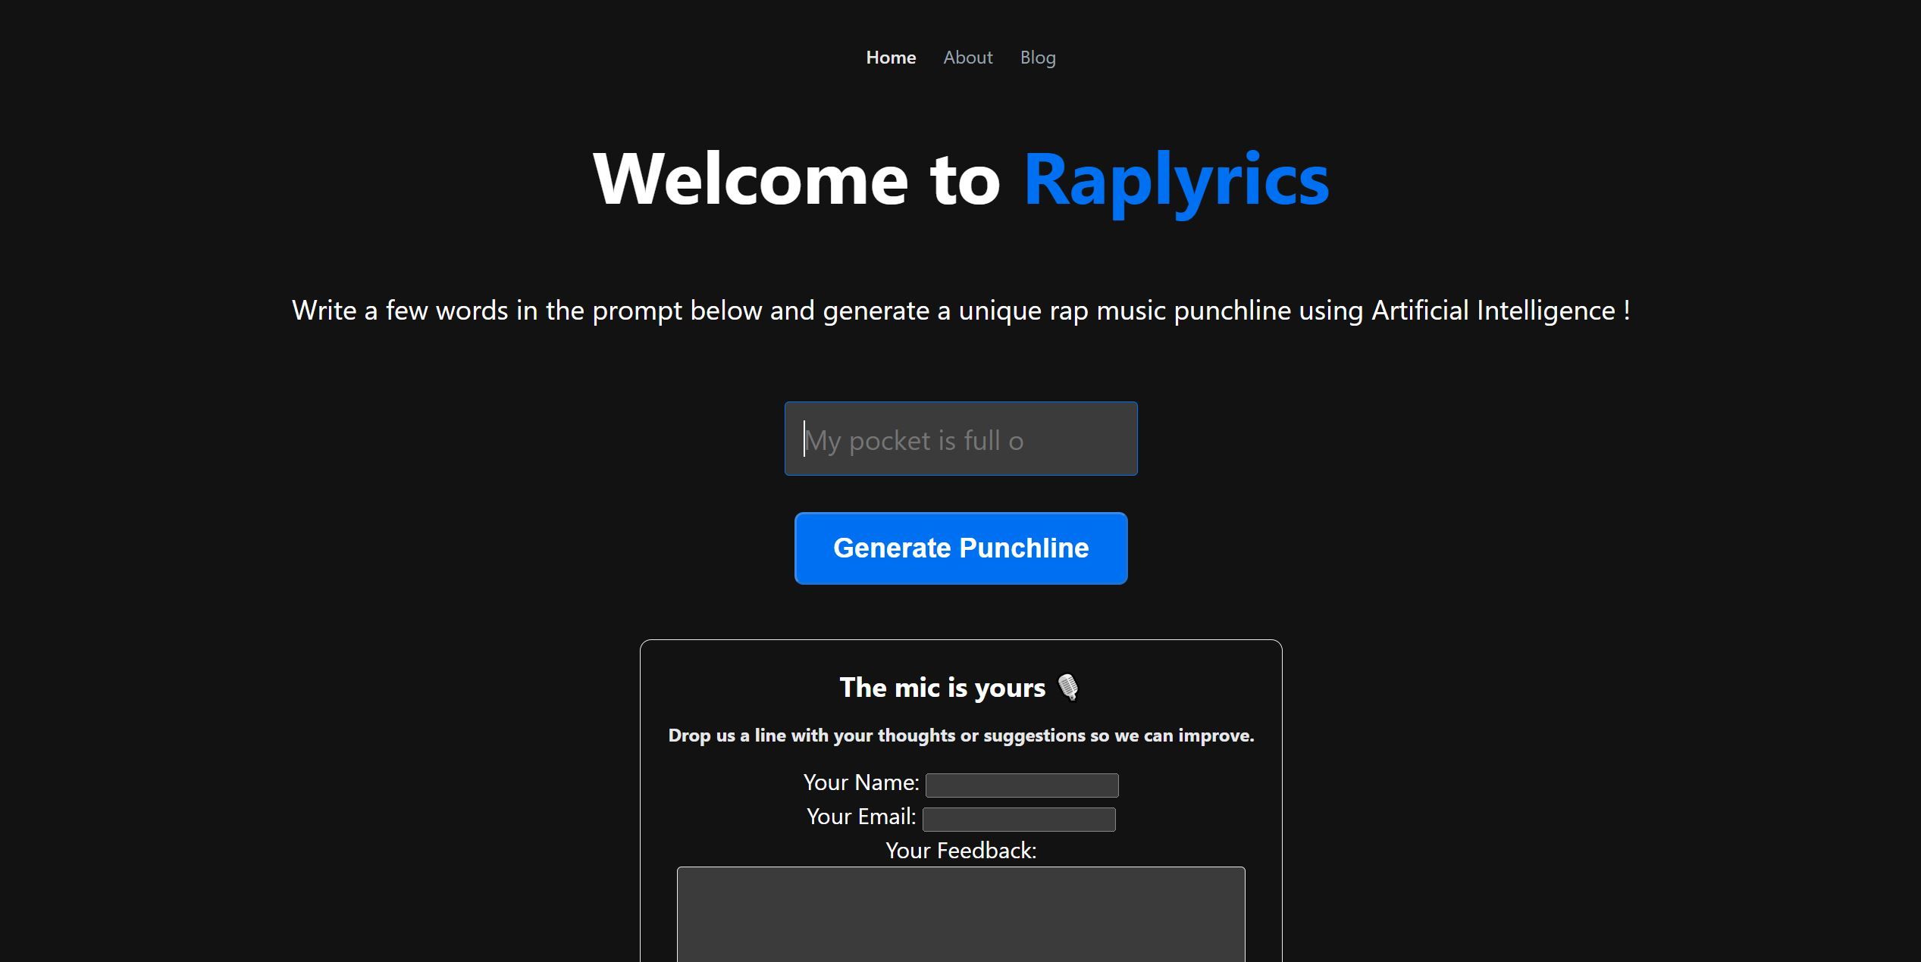Click the Generate Punchline button
Image resolution: width=1921 pixels, height=962 pixels.
pos(961,548)
